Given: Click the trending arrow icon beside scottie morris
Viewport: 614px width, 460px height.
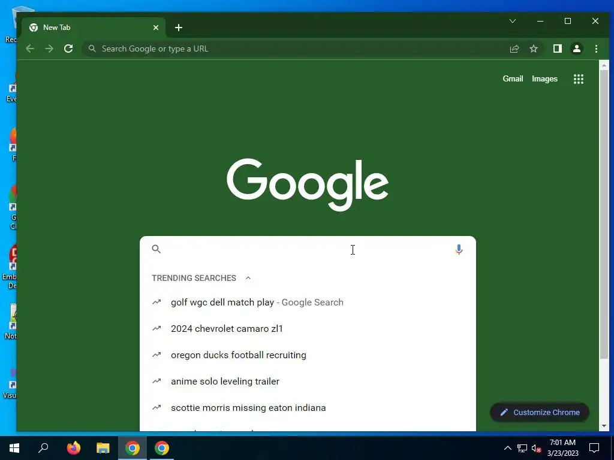Looking at the screenshot, I should click(x=156, y=407).
